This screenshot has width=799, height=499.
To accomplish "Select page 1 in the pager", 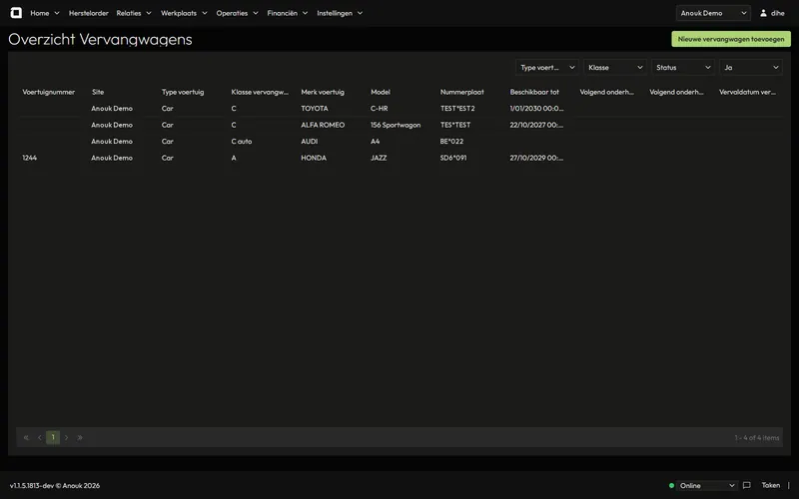I will 53,437.
